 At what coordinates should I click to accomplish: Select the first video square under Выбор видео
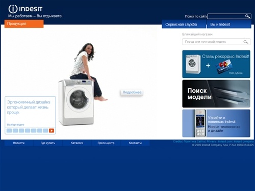(x=9, y=130)
